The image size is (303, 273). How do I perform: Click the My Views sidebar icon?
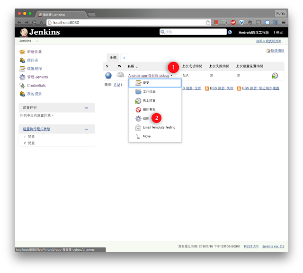tap(22, 94)
